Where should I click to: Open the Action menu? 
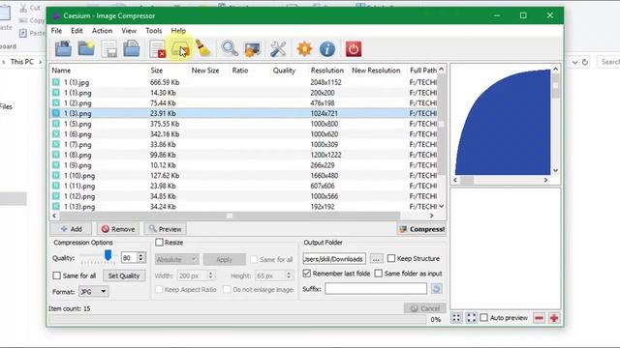point(102,30)
